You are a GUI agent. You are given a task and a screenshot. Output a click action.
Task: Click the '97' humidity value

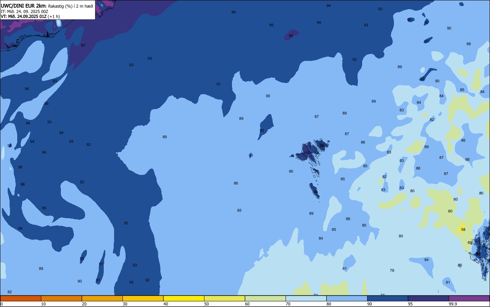point(83,45)
